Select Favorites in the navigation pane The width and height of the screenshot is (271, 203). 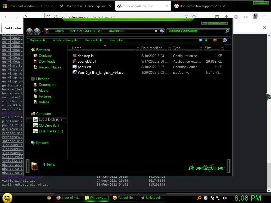pos(43,50)
